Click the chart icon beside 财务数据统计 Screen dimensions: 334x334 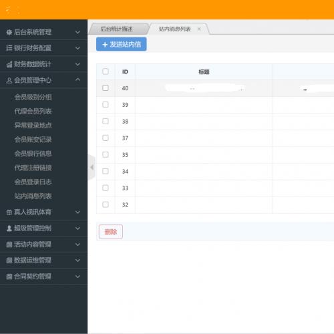click(x=9, y=64)
